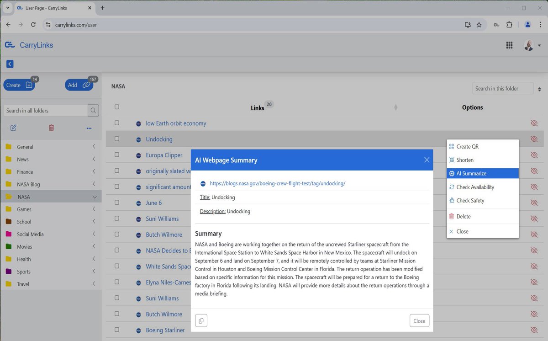Open the blogs.nasa.gov undocking URL link
Screen dimensions: 548x341
pyautogui.click(x=277, y=183)
